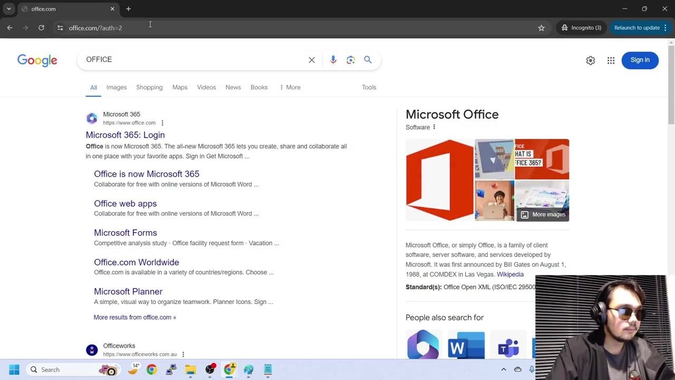Open the tab search dropdown arrow

pyautogui.click(x=9, y=9)
